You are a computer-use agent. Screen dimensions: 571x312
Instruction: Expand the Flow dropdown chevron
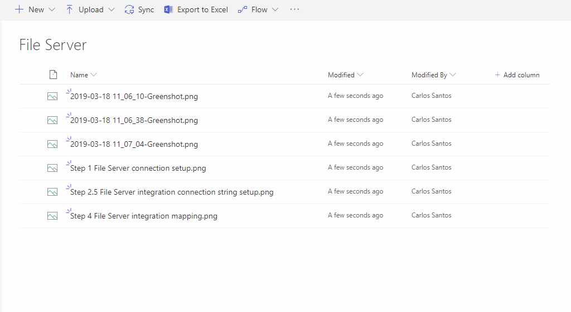[275, 9]
